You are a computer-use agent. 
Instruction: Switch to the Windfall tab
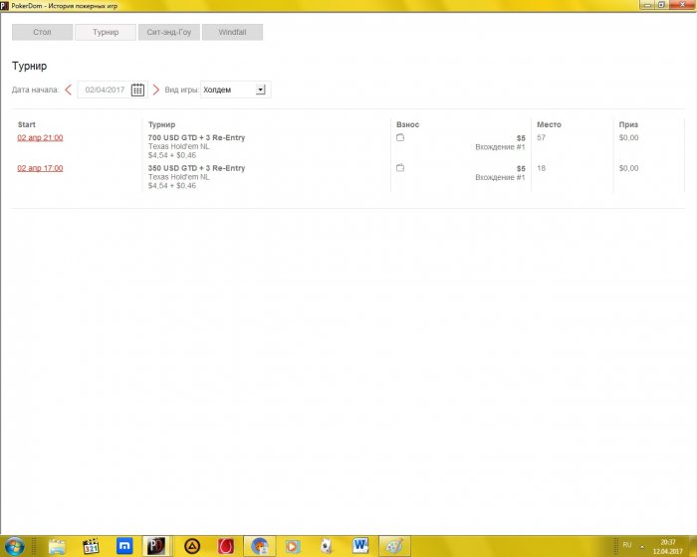tap(232, 32)
